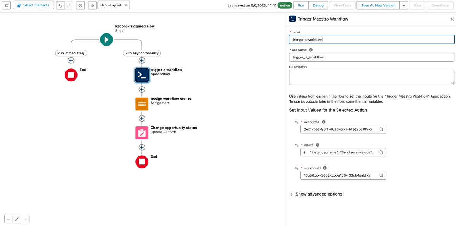Click the 'Assign workflow ststus' canvas label
This screenshot has height=226, width=456.
tap(171, 99)
